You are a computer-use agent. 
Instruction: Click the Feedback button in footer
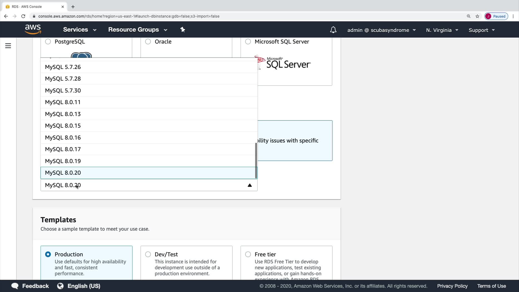[30, 286]
